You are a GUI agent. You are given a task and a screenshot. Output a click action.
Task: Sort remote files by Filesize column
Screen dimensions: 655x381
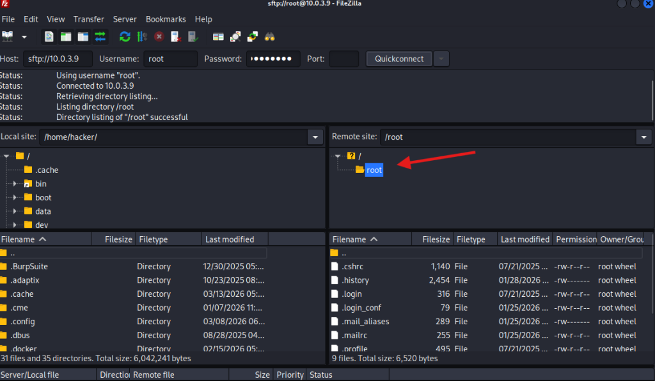pos(436,239)
